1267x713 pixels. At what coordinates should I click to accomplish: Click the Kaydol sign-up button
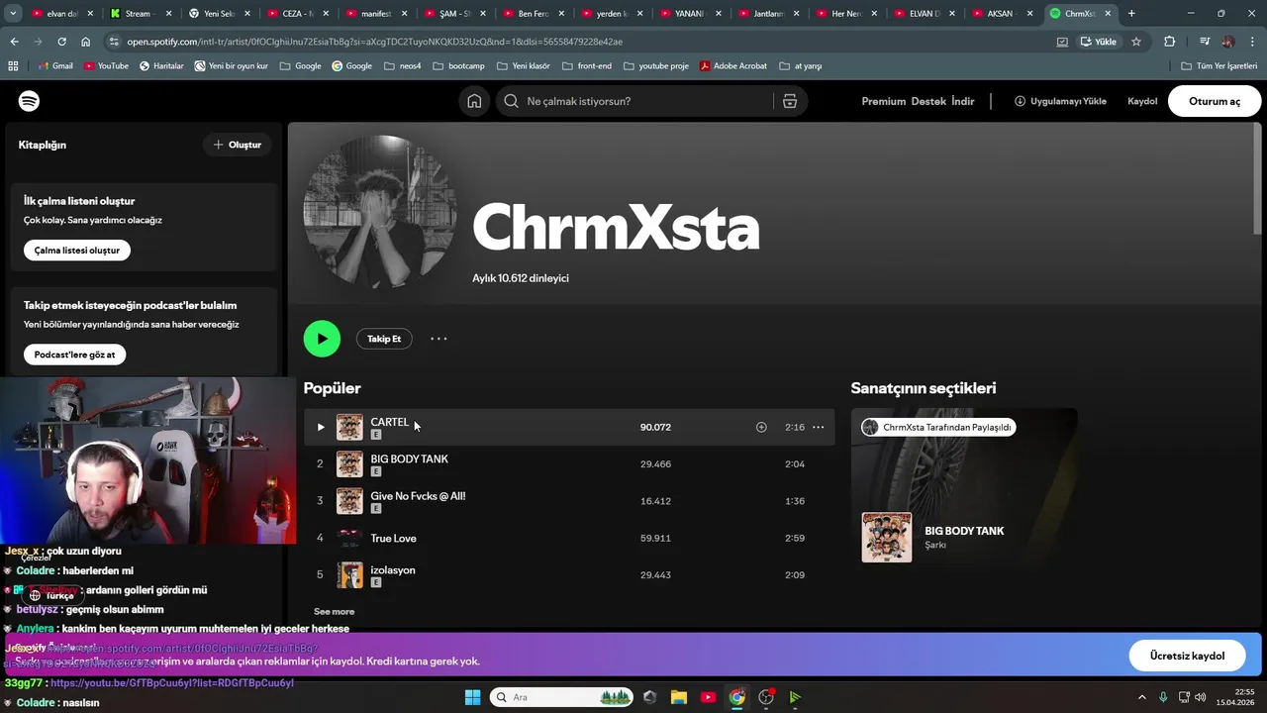click(1142, 101)
